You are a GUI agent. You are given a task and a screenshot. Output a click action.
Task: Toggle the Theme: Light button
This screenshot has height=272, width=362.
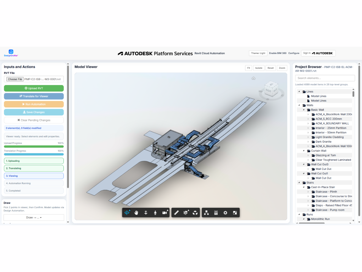tap(258, 53)
